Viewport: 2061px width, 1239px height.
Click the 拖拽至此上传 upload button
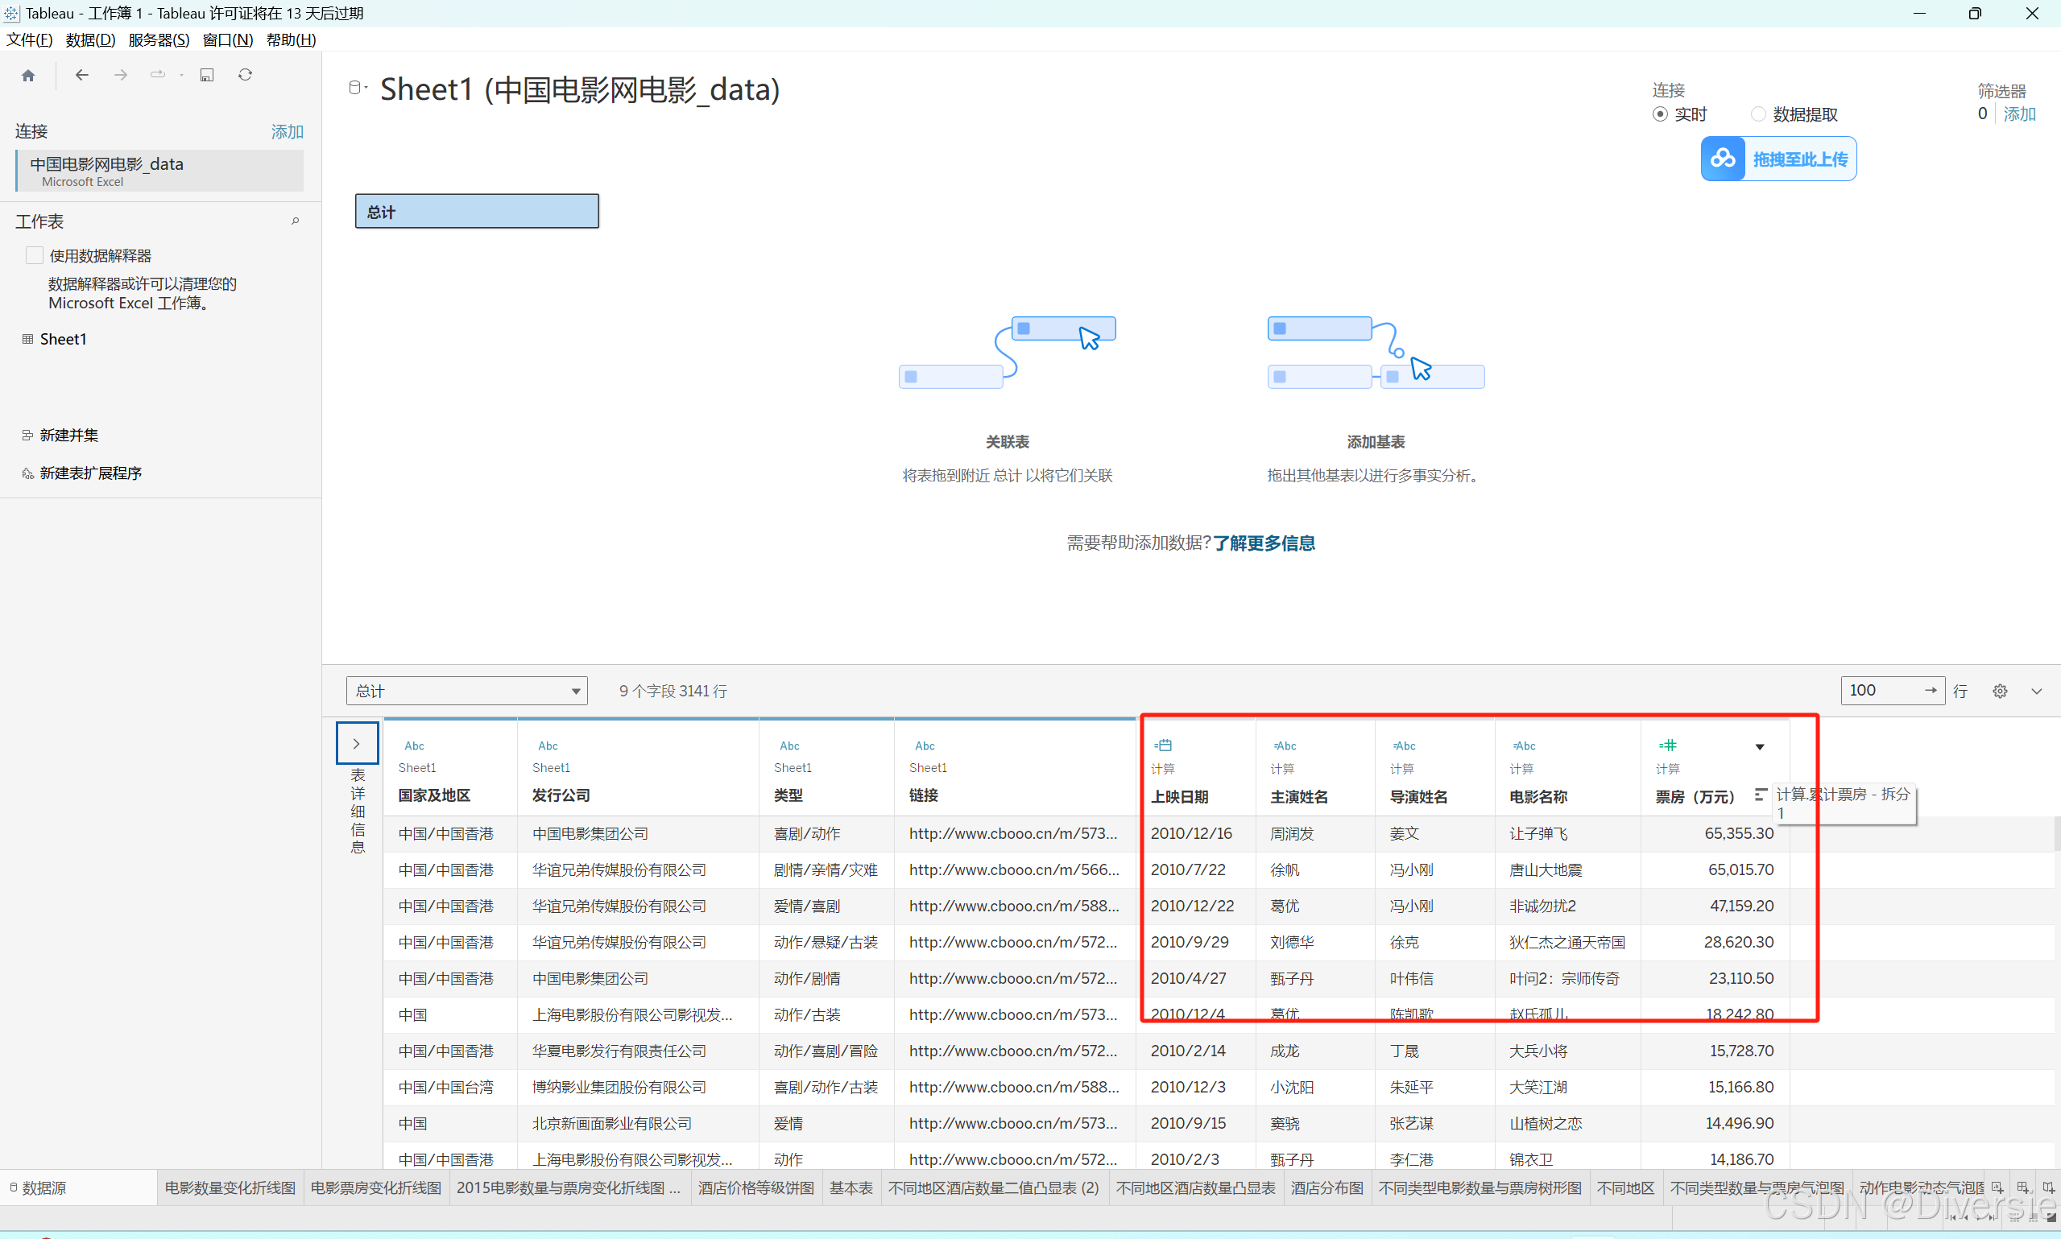pos(1778,159)
